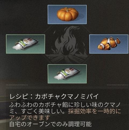Click the pumpkin's green stem
This screenshot has width=129, height=130.
(67, 9)
